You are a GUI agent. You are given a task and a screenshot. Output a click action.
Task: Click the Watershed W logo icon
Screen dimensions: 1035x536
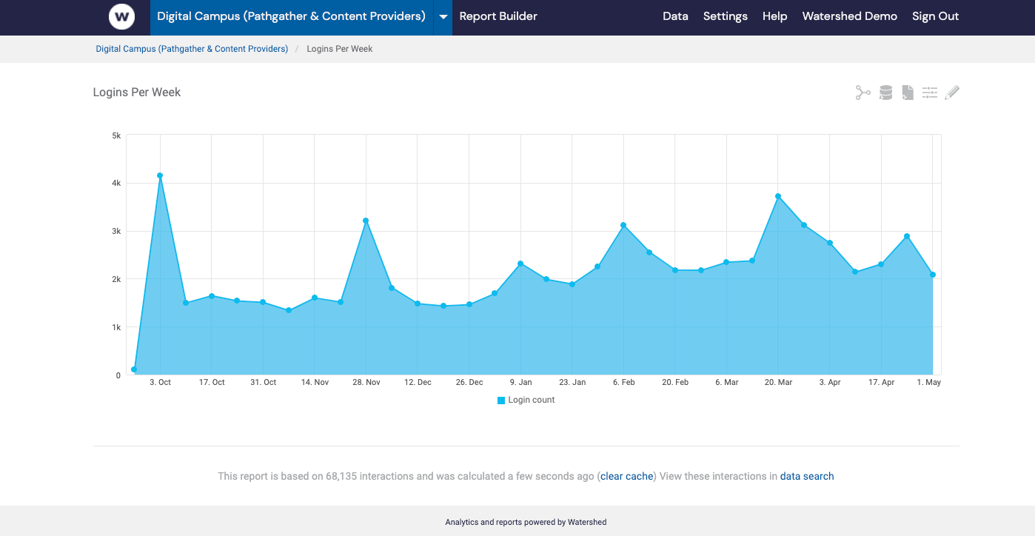[x=121, y=16]
